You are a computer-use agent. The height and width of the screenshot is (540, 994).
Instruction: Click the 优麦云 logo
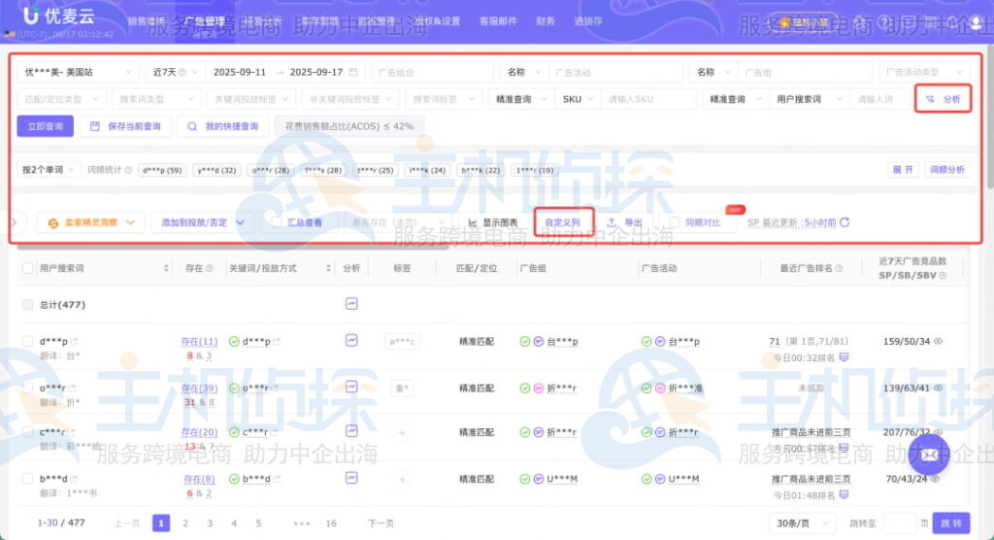pyautogui.click(x=59, y=16)
